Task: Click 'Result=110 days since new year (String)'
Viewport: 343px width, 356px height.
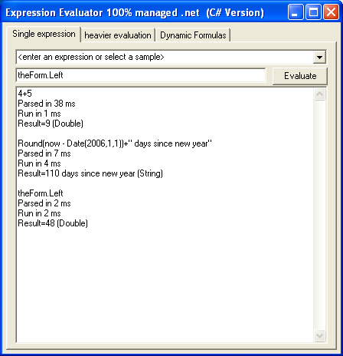Action: click(90, 173)
